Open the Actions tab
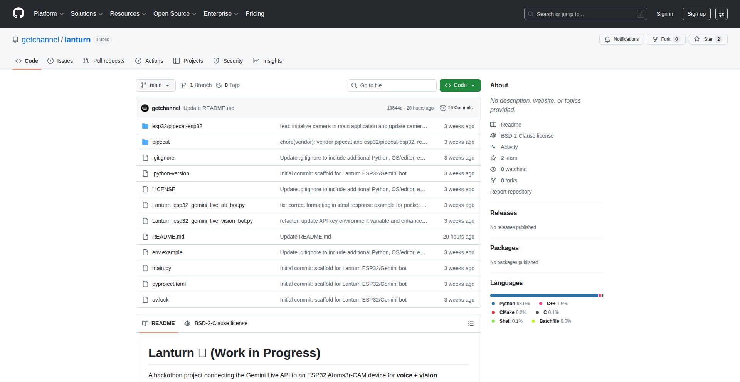The width and height of the screenshot is (740, 382). click(x=150, y=61)
